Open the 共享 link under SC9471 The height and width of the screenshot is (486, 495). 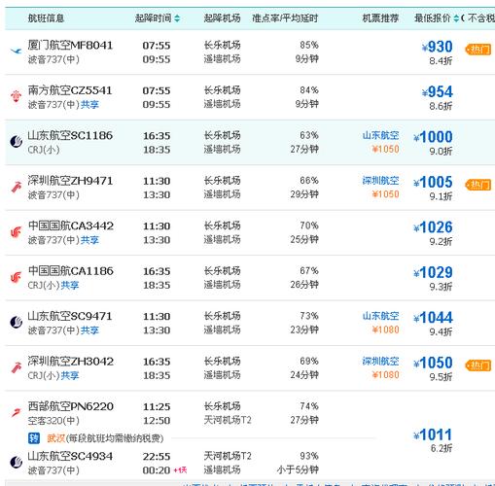[x=89, y=330]
